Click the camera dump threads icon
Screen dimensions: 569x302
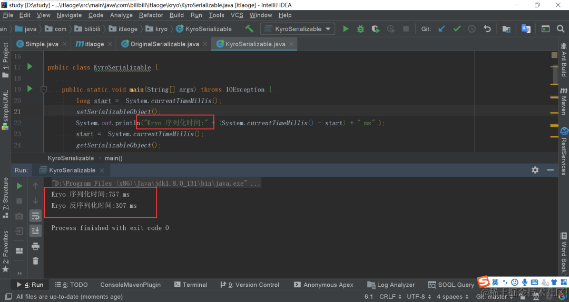(x=19, y=216)
